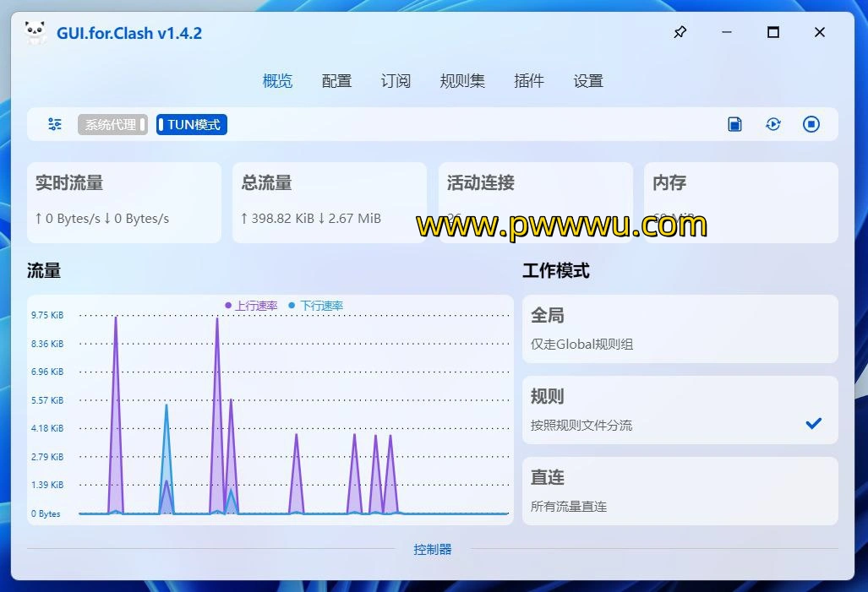
Task: Hide the 下行速率 series in the legend
Action: click(315, 306)
